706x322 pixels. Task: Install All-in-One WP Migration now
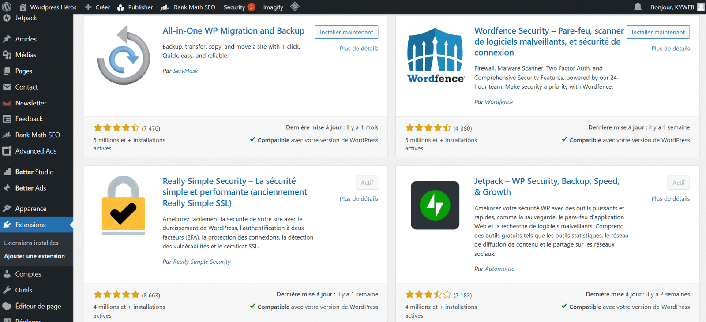(346, 32)
